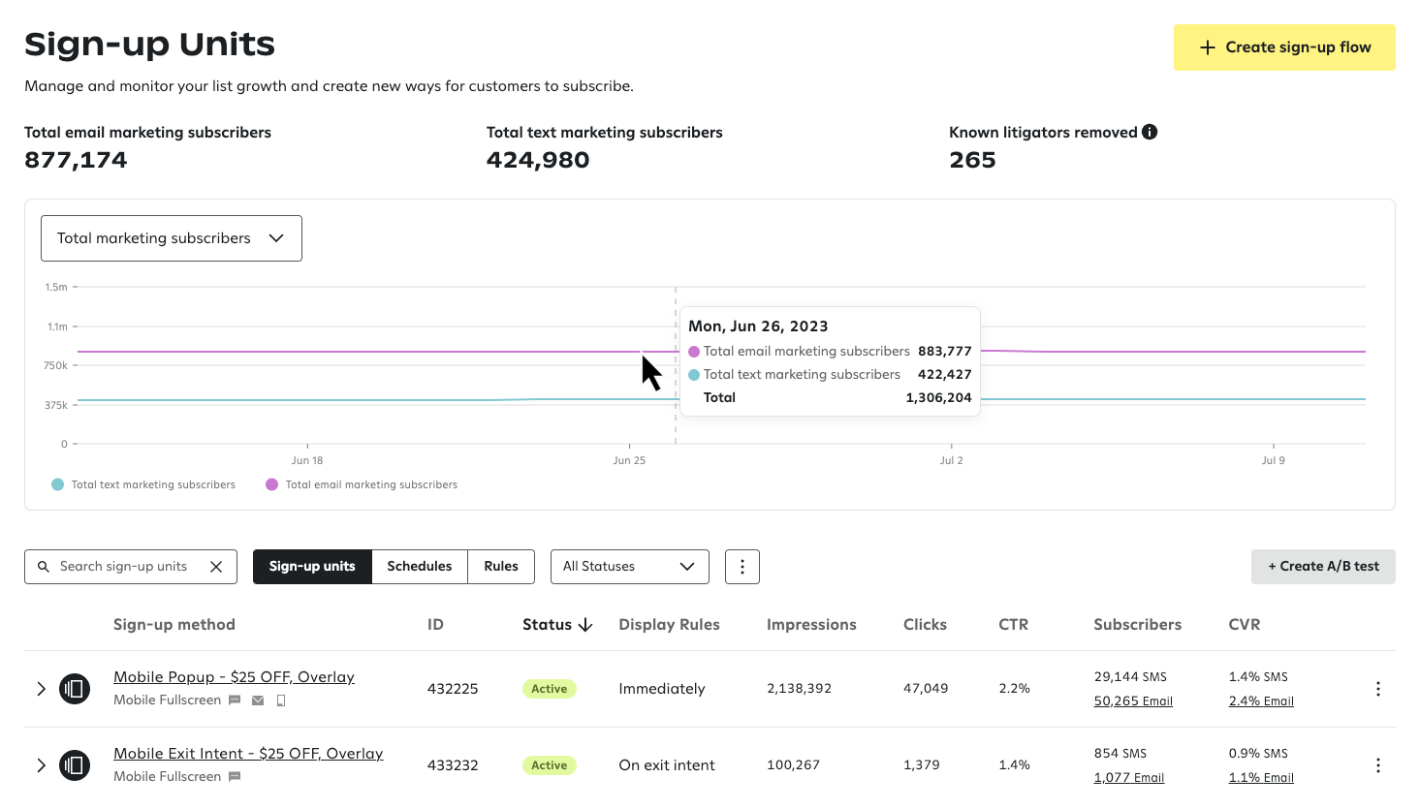Open row actions menu for Mobile Exit Intent
This screenshot has height=809, width=1420.
1377,764
